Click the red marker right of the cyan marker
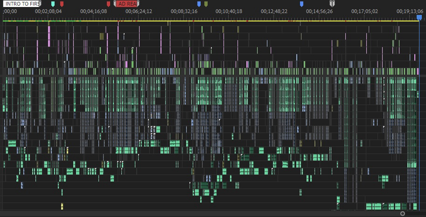The height and width of the screenshot is (217, 426). coord(62,4)
